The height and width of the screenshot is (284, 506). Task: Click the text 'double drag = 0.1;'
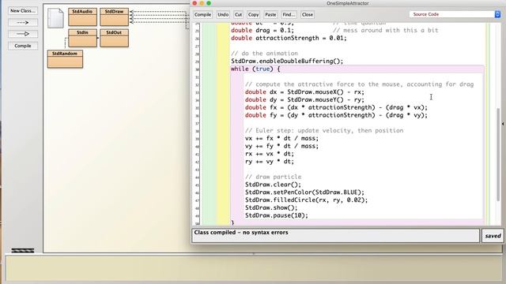262,30
